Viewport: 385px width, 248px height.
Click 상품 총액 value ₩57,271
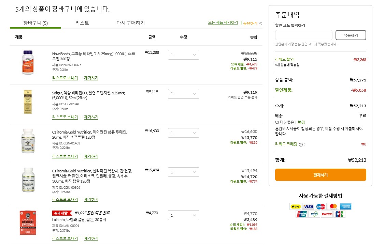pos(358,80)
